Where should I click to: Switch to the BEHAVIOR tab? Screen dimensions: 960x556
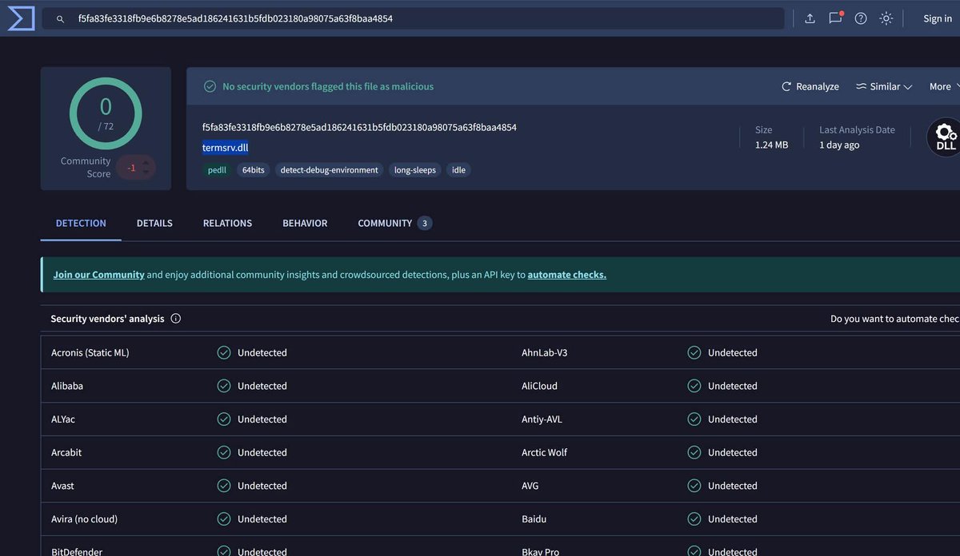coord(305,223)
